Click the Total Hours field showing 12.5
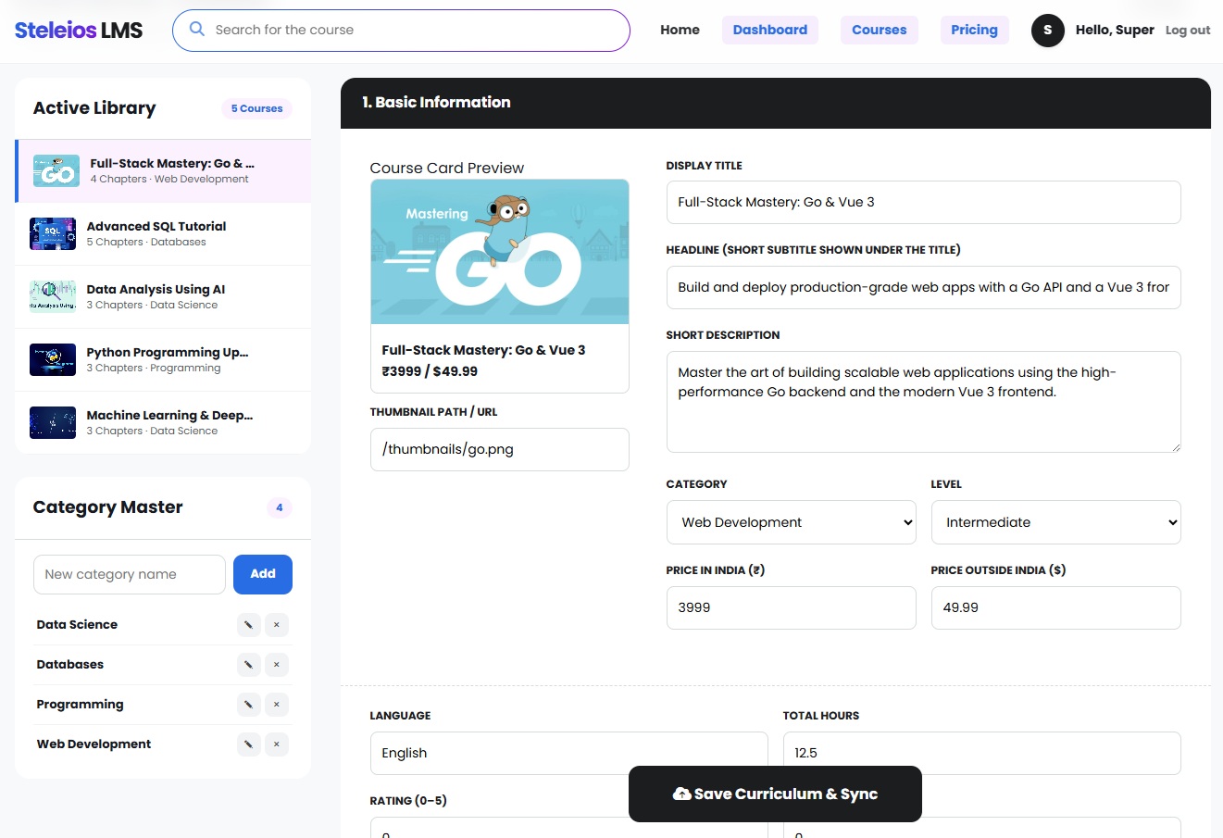 981,753
